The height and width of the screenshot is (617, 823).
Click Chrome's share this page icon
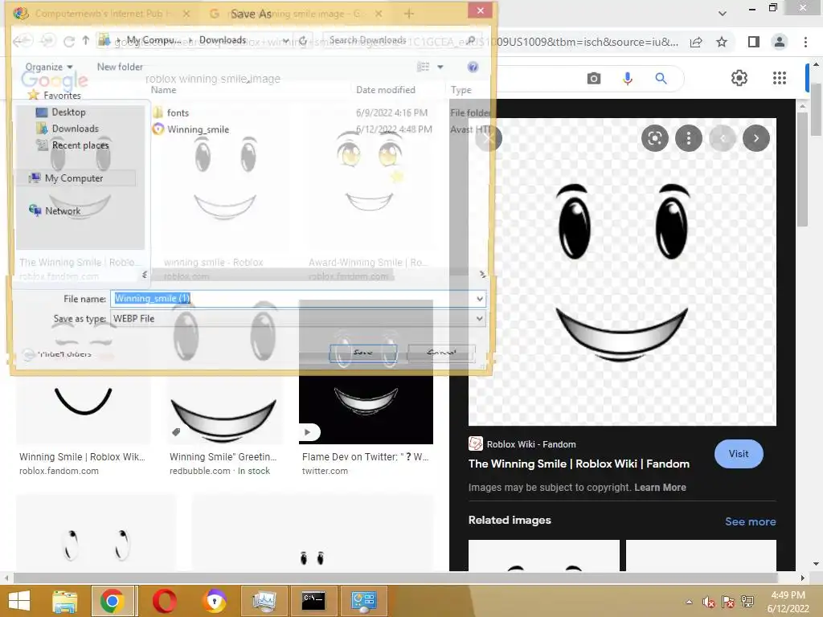click(x=696, y=42)
